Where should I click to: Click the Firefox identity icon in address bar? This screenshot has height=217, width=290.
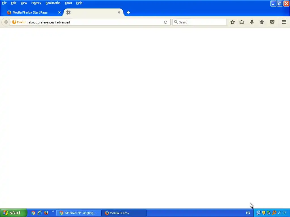[19, 22]
